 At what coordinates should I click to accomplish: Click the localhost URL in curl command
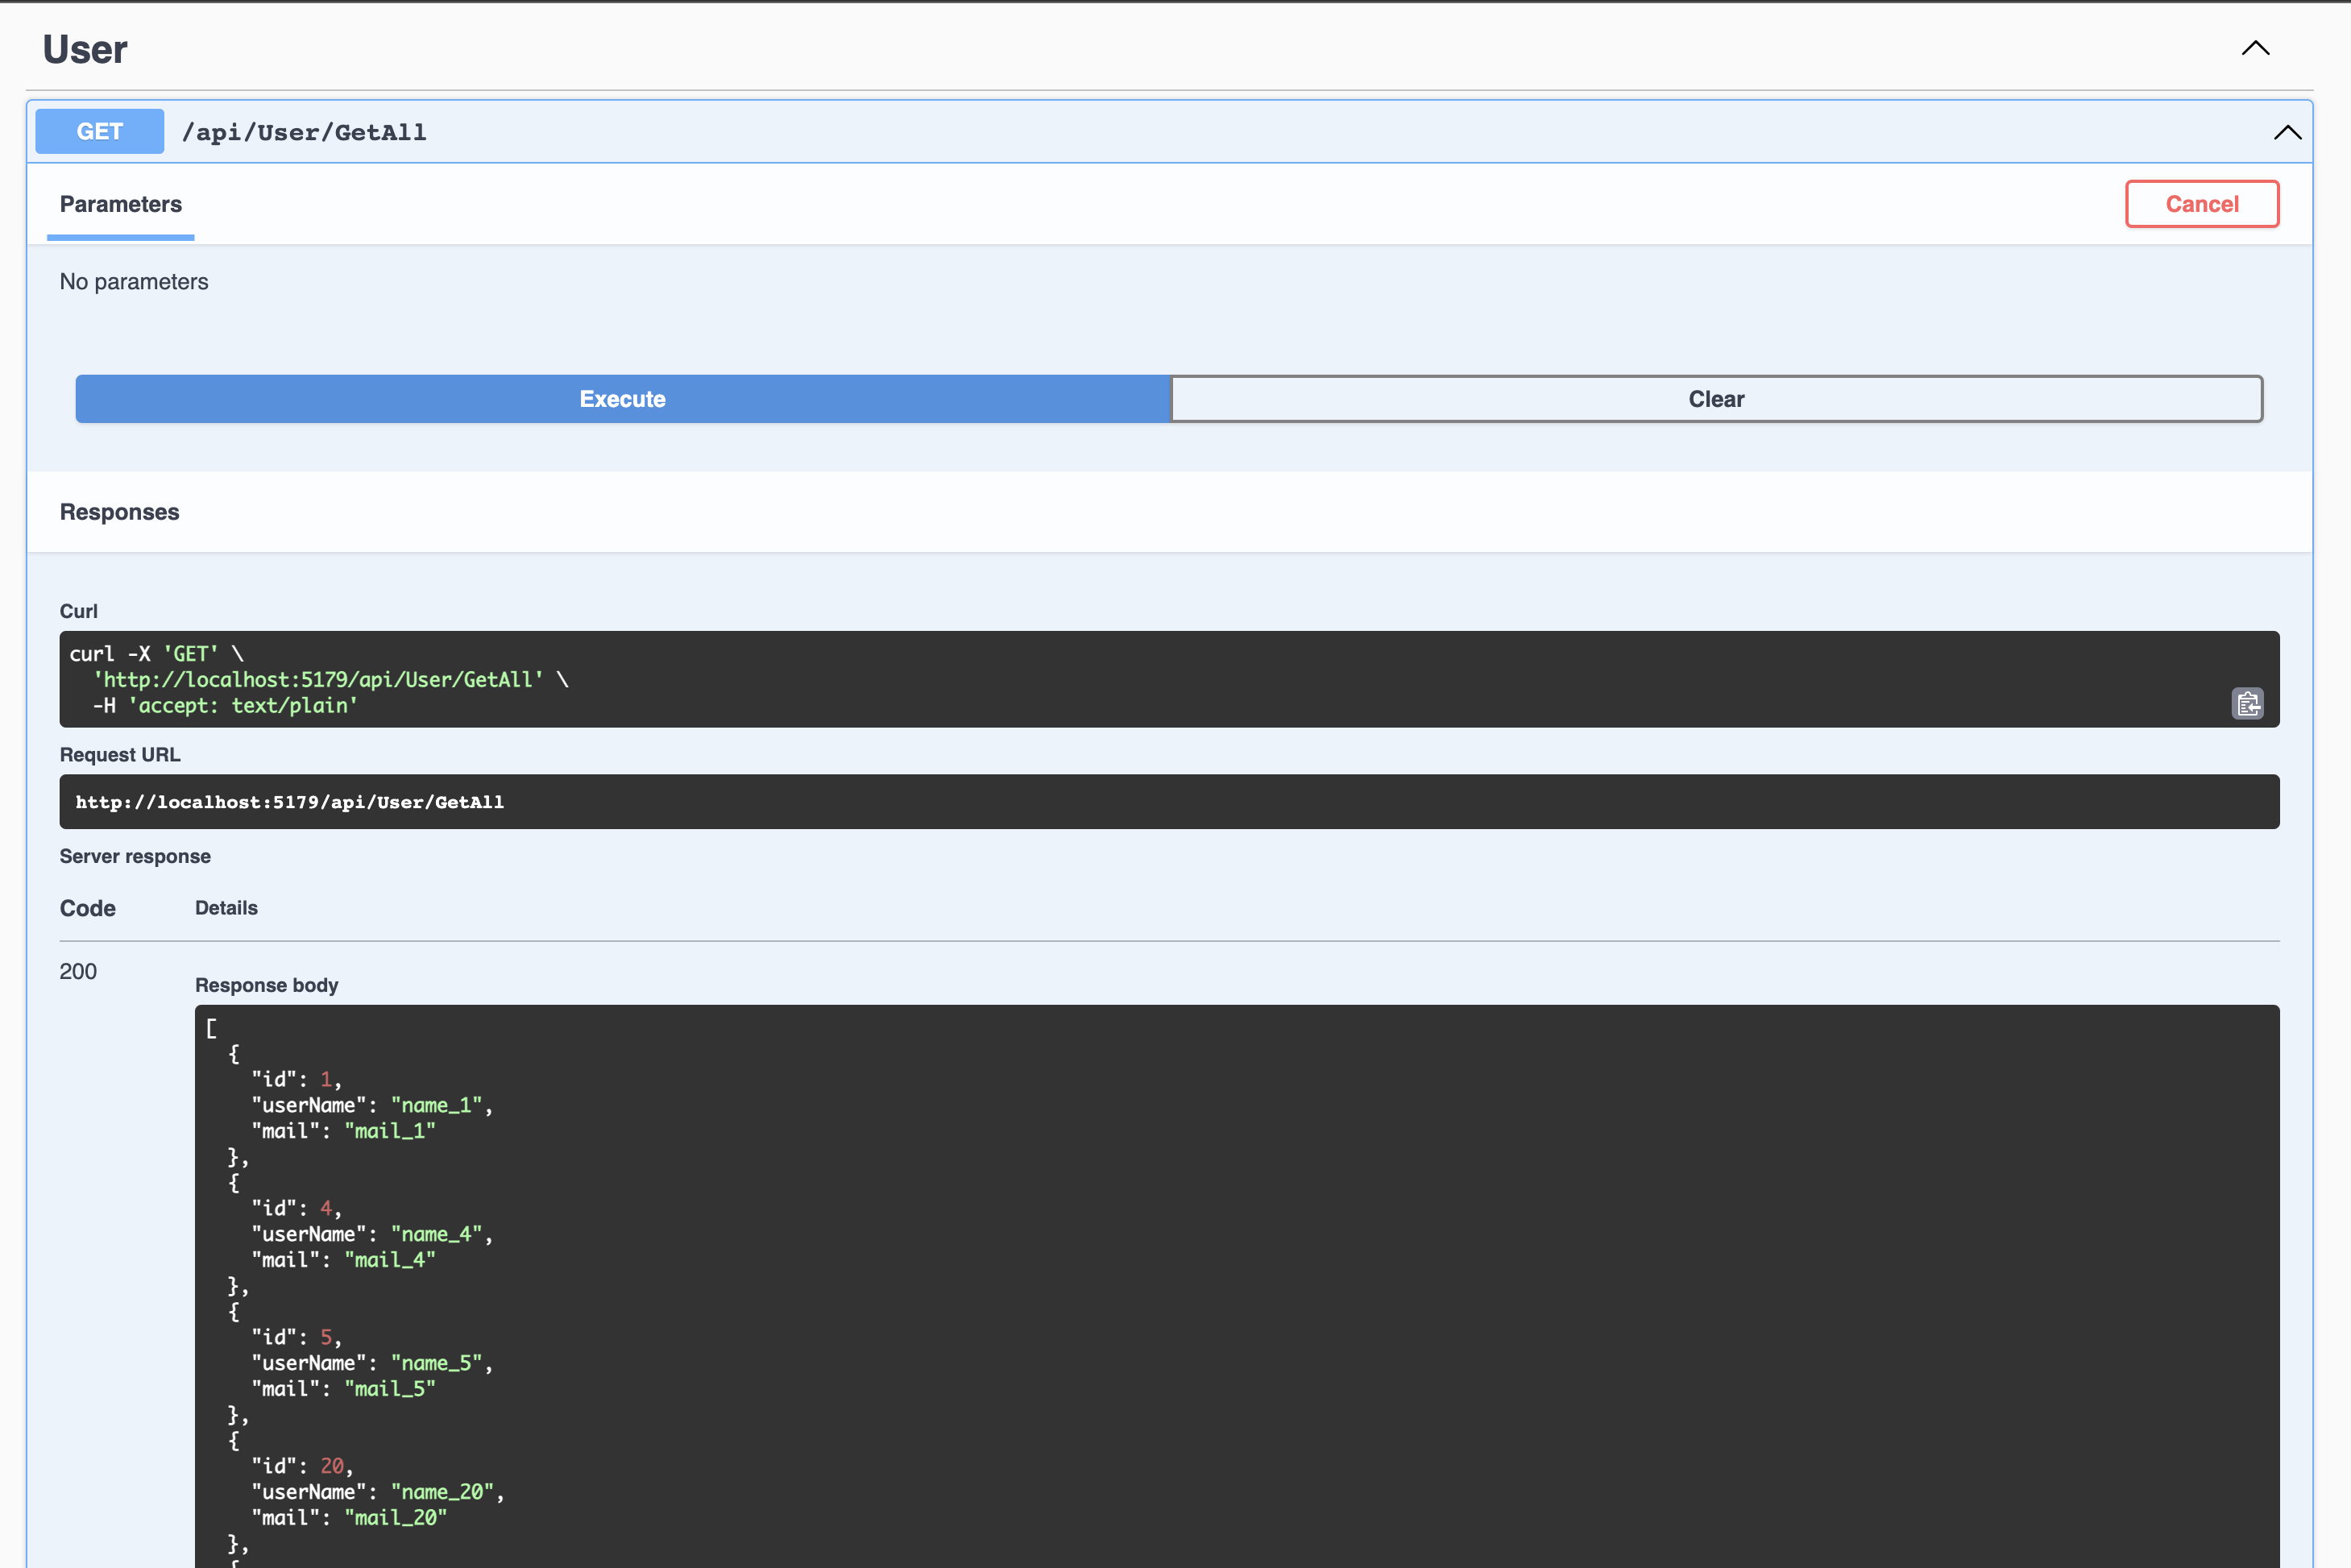(x=318, y=680)
